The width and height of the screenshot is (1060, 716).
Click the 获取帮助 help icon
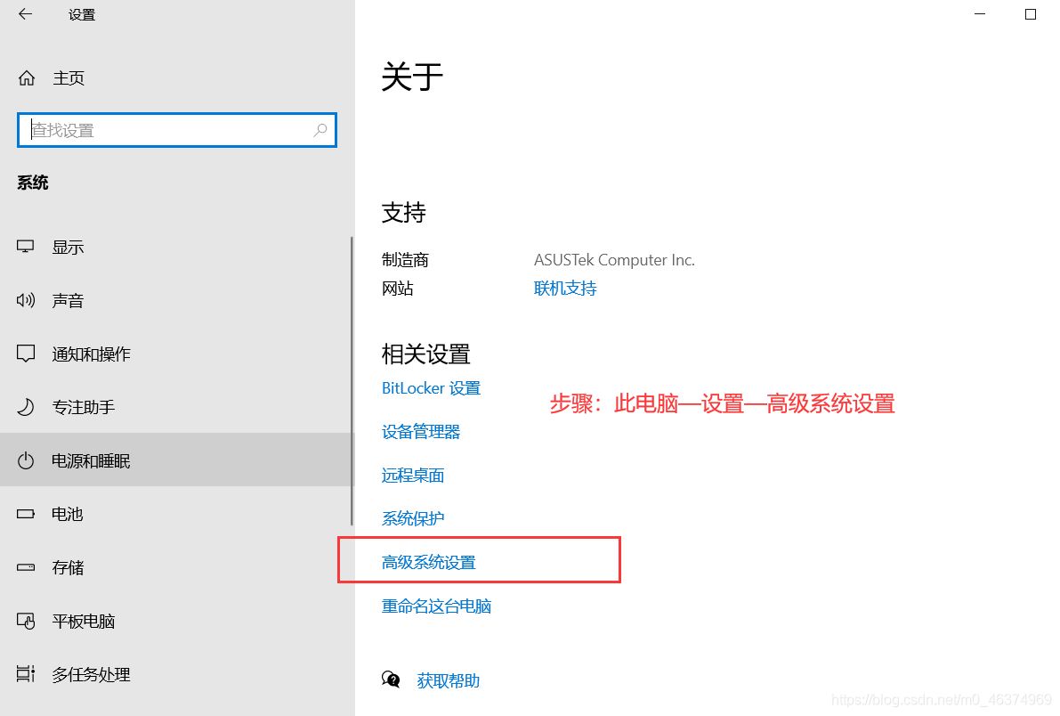[390, 680]
